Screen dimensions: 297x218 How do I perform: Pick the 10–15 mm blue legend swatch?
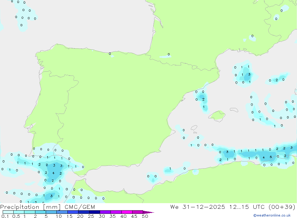coord(62,212)
